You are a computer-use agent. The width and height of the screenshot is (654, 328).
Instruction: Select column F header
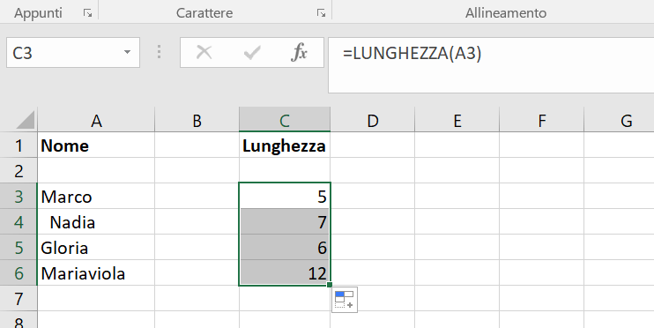[542, 120]
